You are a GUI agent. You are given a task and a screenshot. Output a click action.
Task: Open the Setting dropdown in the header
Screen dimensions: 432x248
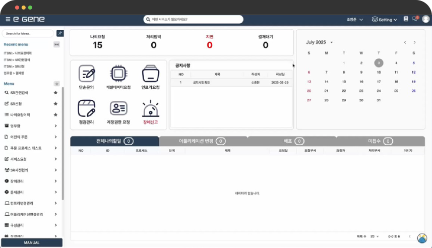pos(385,19)
